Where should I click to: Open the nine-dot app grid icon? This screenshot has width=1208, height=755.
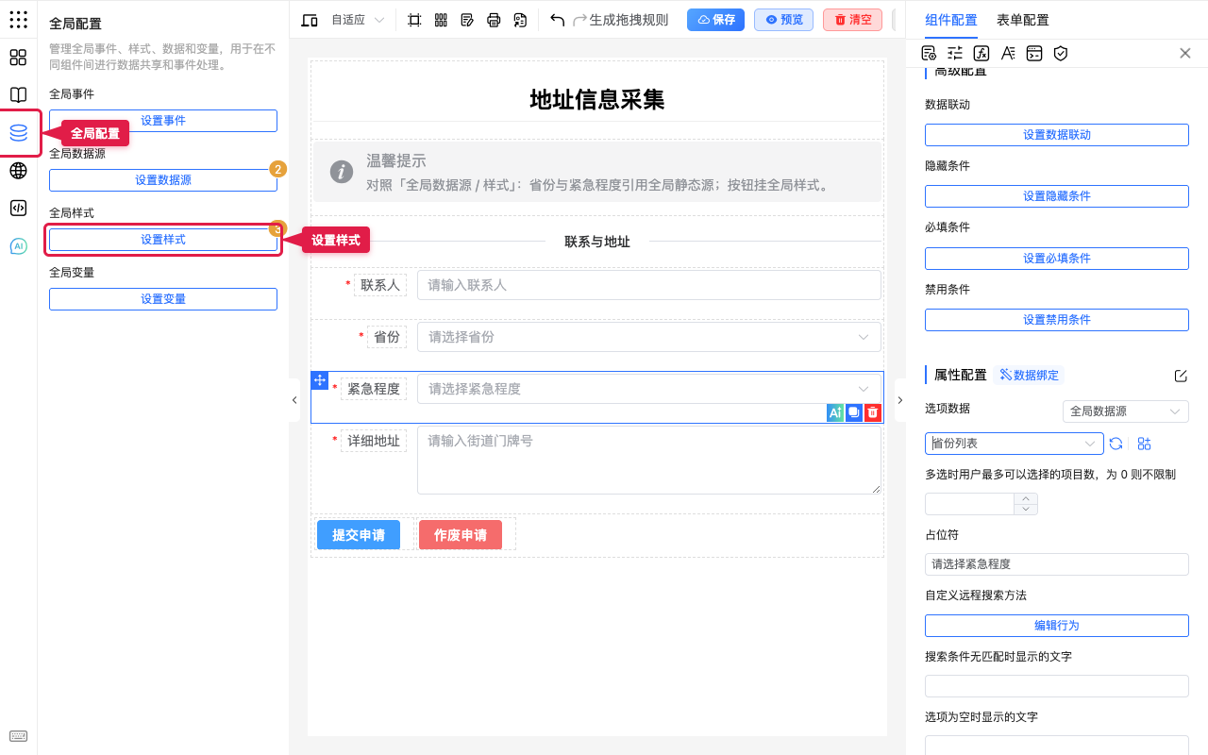18,19
